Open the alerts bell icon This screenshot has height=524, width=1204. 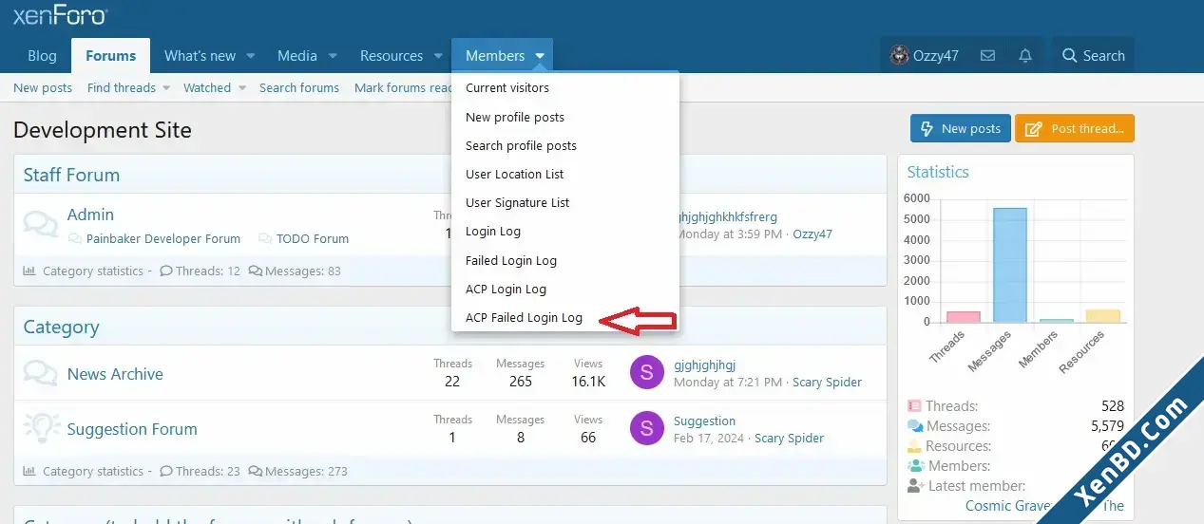click(x=1025, y=56)
